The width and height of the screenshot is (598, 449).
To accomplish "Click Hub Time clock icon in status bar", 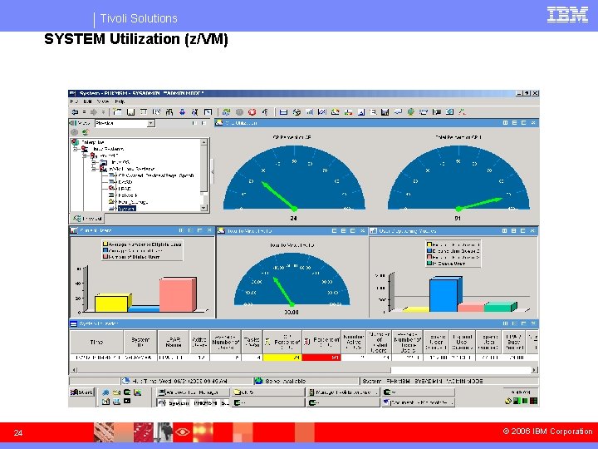I will click(126, 381).
